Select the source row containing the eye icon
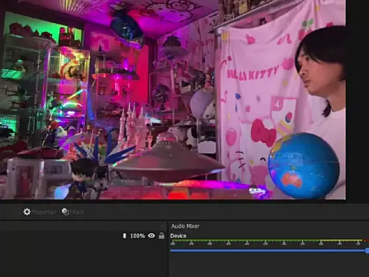 pyautogui.click(x=84, y=235)
